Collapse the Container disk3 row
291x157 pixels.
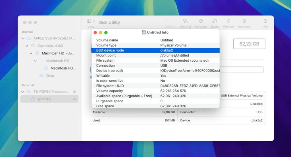coord(27,46)
